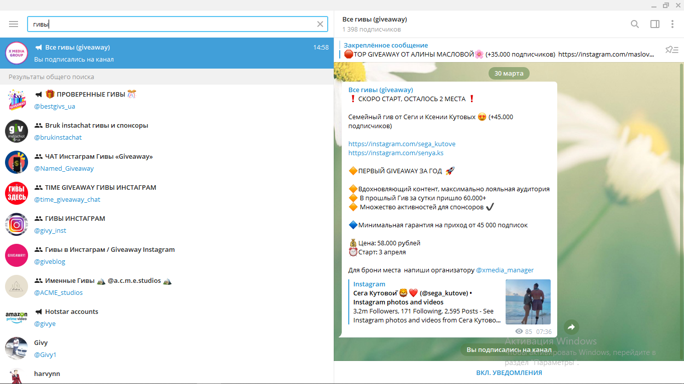The width and height of the screenshot is (684, 384).
Task: Open the three-dot channel options menu
Action: [672, 24]
